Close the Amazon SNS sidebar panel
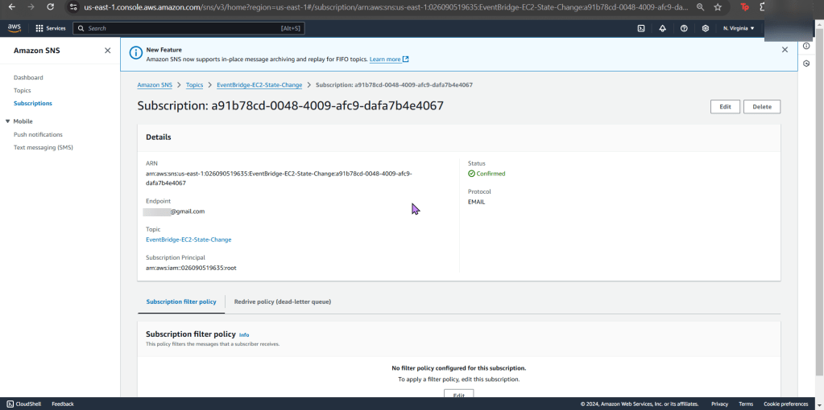The width and height of the screenshot is (824, 410). (x=108, y=51)
